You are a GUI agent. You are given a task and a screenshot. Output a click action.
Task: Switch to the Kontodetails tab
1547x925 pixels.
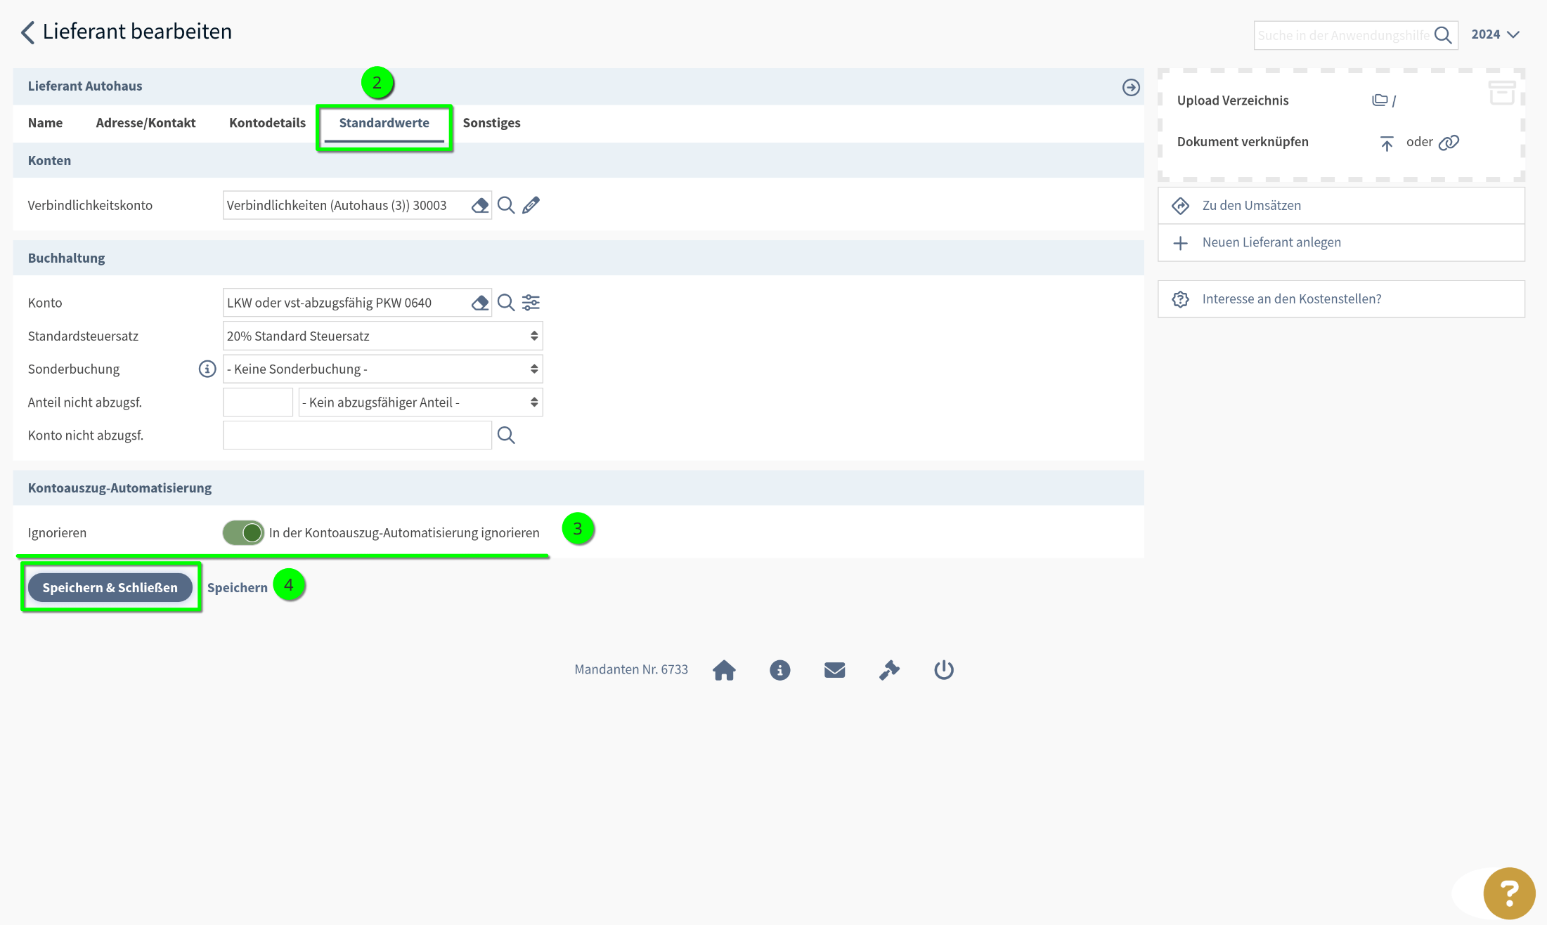pyautogui.click(x=267, y=123)
